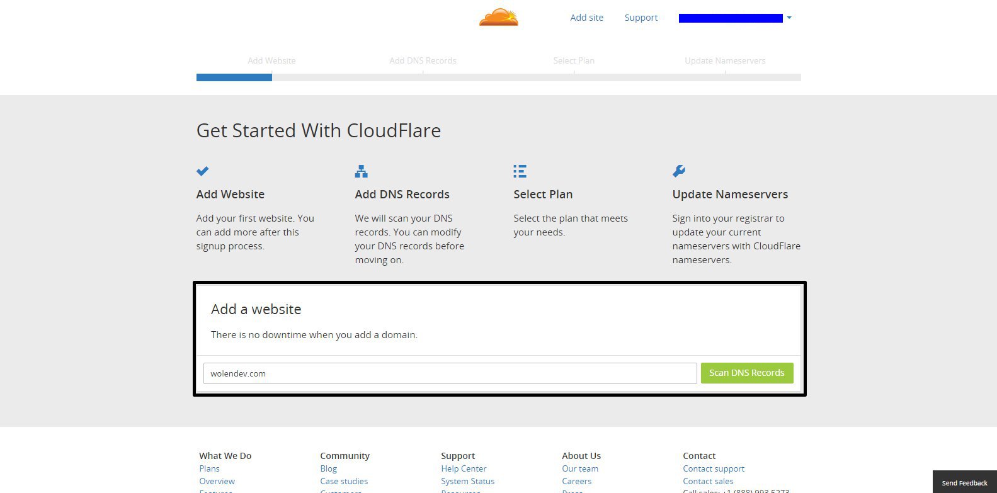Open the Our team footer link
Screen dimensions: 997x493
pos(580,468)
